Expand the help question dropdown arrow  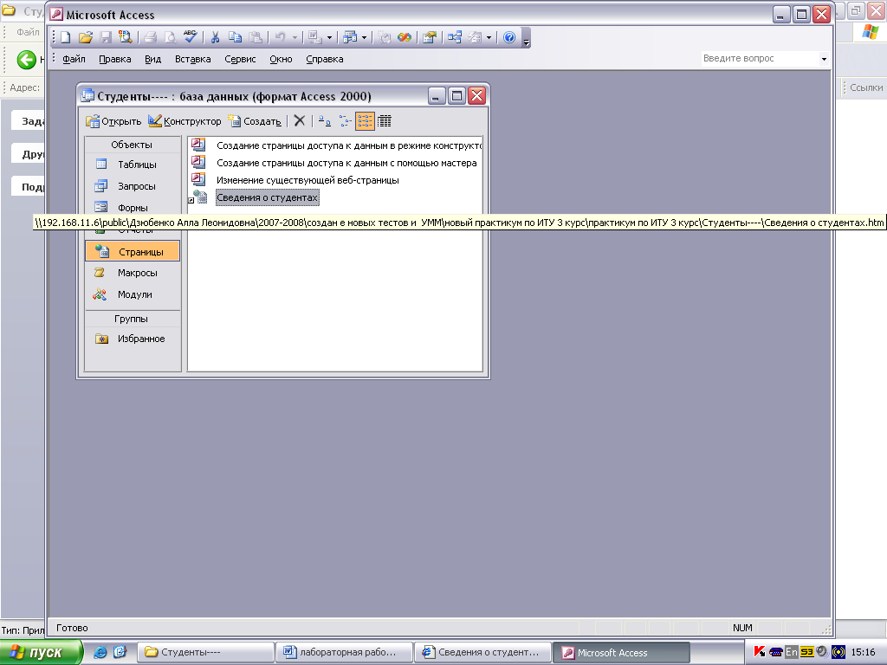coord(824,59)
